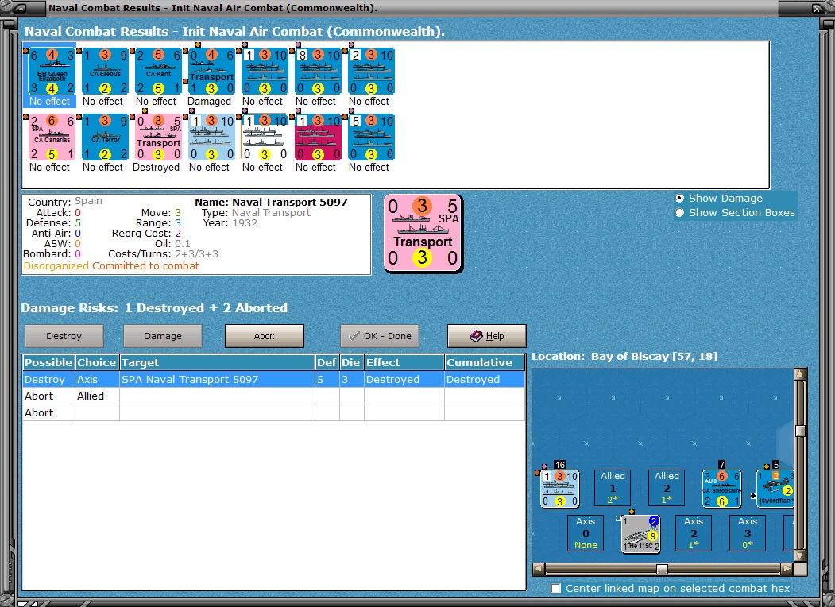This screenshot has width=835, height=607.
Task: Select the convoy counter with 8 top-left
Action: (318, 72)
